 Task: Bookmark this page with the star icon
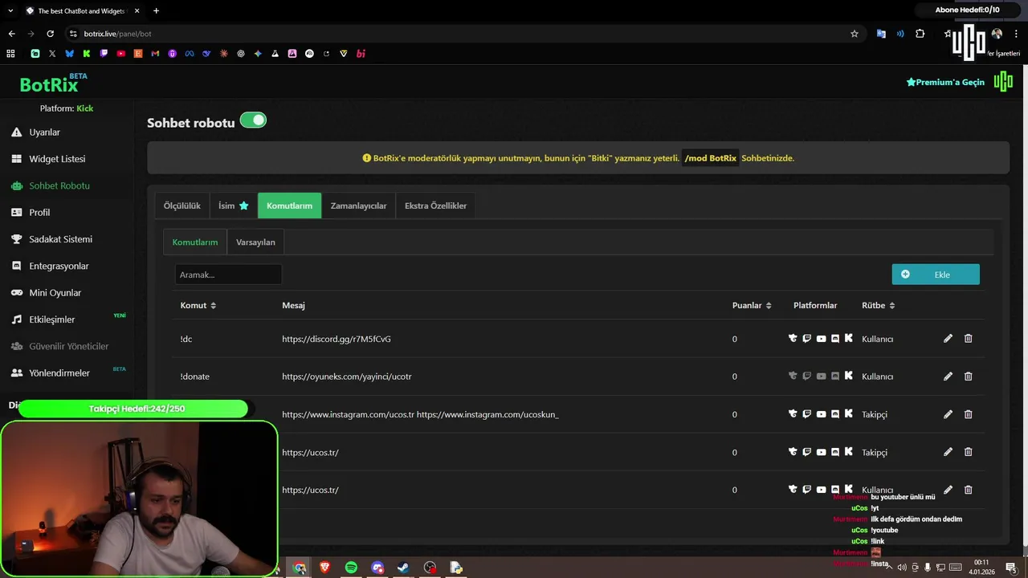coord(855,34)
